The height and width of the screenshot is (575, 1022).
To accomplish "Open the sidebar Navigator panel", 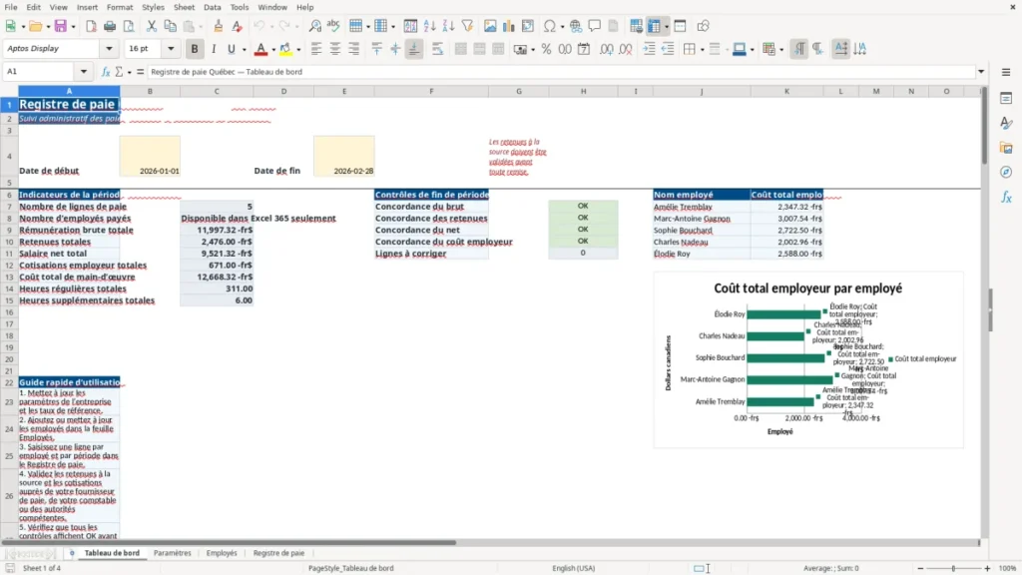I will pyautogui.click(x=1006, y=172).
